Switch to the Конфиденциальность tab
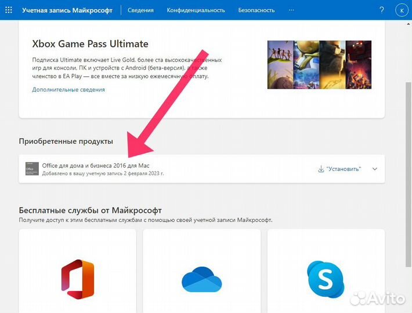Viewport: 412px width, 313px height. (x=196, y=10)
